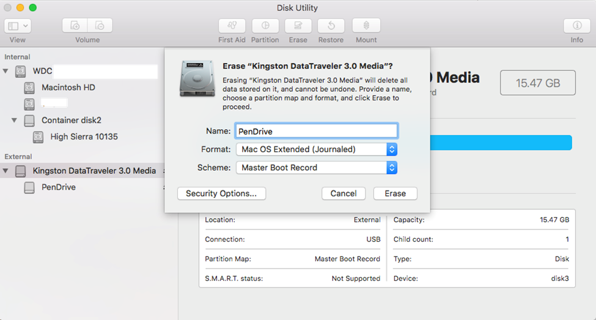The width and height of the screenshot is (596, 320).
Task: Click the Connection USB value
Action: click(373, 239)
